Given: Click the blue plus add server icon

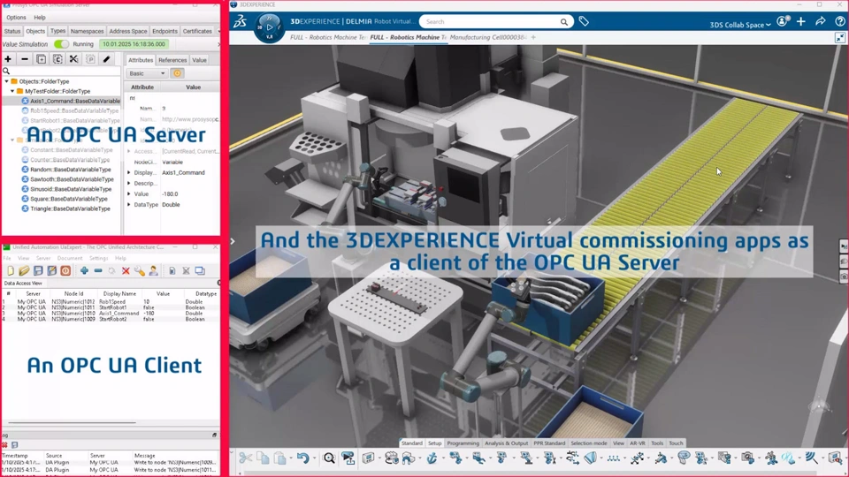Looking at the screenshot, I should coord(84,270).
